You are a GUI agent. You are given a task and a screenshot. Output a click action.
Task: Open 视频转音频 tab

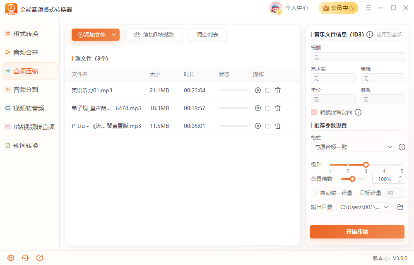click(x=29, y=108)
